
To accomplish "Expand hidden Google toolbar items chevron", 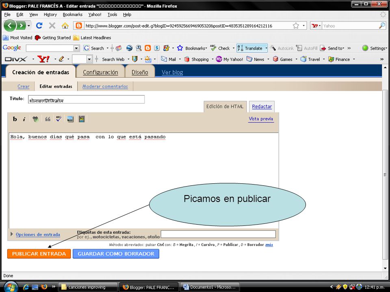I will (x=349, y=48).
